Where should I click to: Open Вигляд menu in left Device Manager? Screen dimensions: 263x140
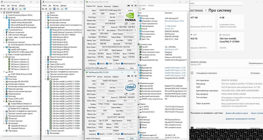[14, 6]
